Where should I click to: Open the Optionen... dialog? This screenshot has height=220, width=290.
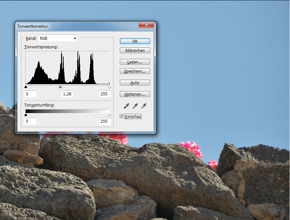pyautogui.click(x=135, y=94)
